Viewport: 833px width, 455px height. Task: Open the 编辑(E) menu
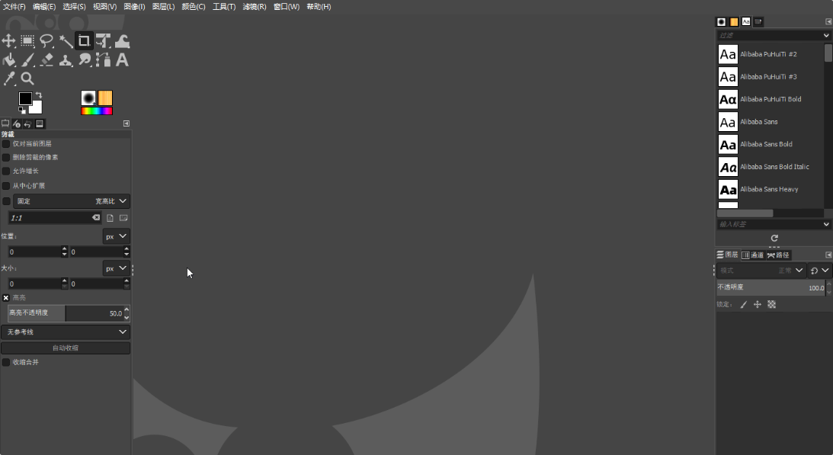click(44, 7)
